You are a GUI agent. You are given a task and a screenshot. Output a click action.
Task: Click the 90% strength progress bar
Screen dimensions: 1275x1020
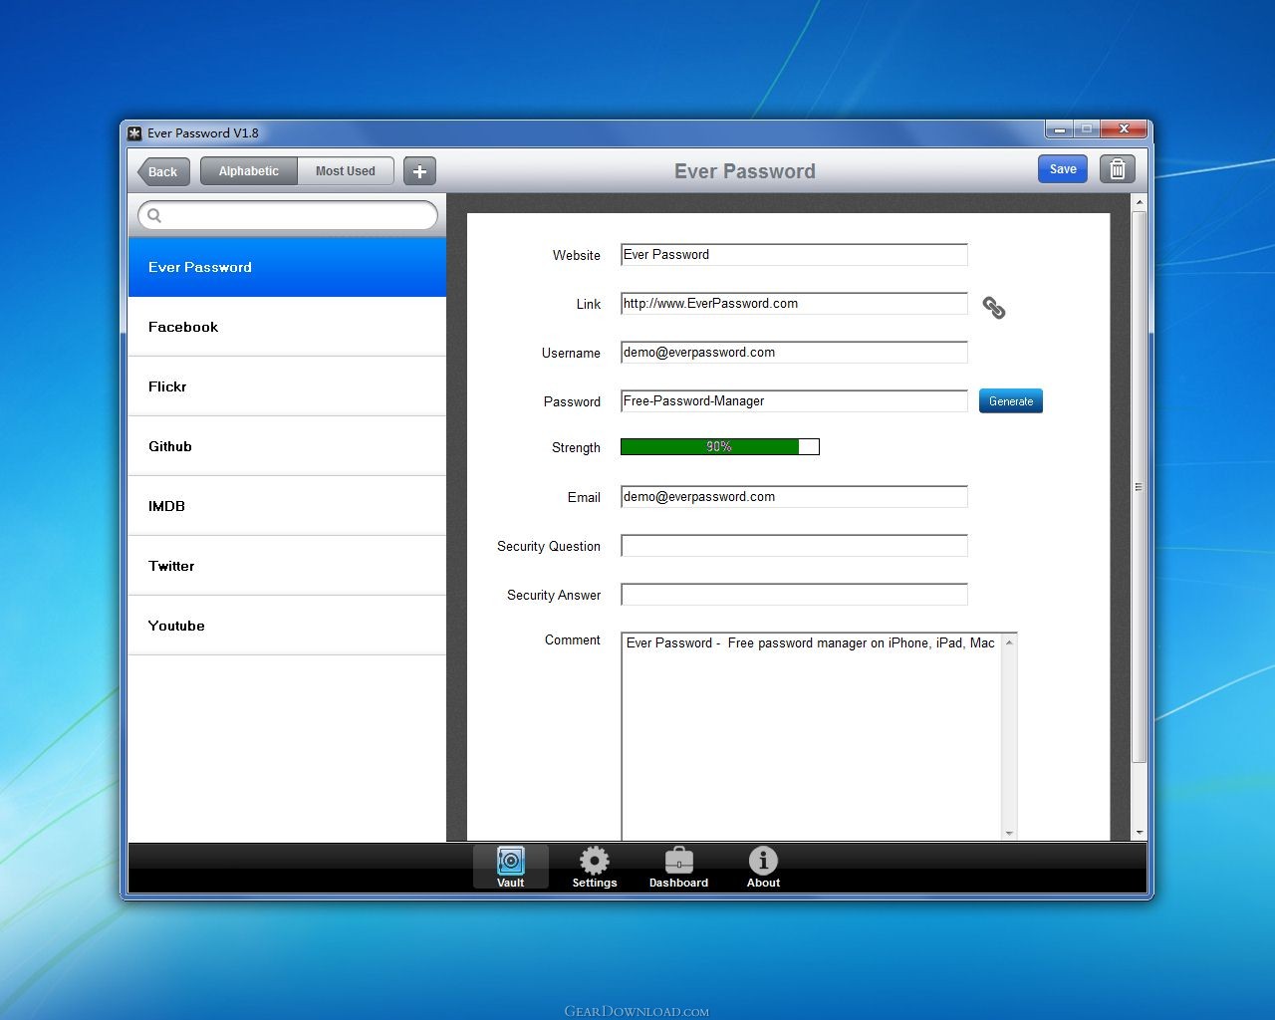(x=720, y=447)
